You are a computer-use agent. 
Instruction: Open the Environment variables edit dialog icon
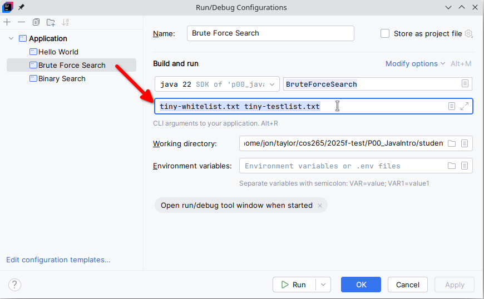465,166
